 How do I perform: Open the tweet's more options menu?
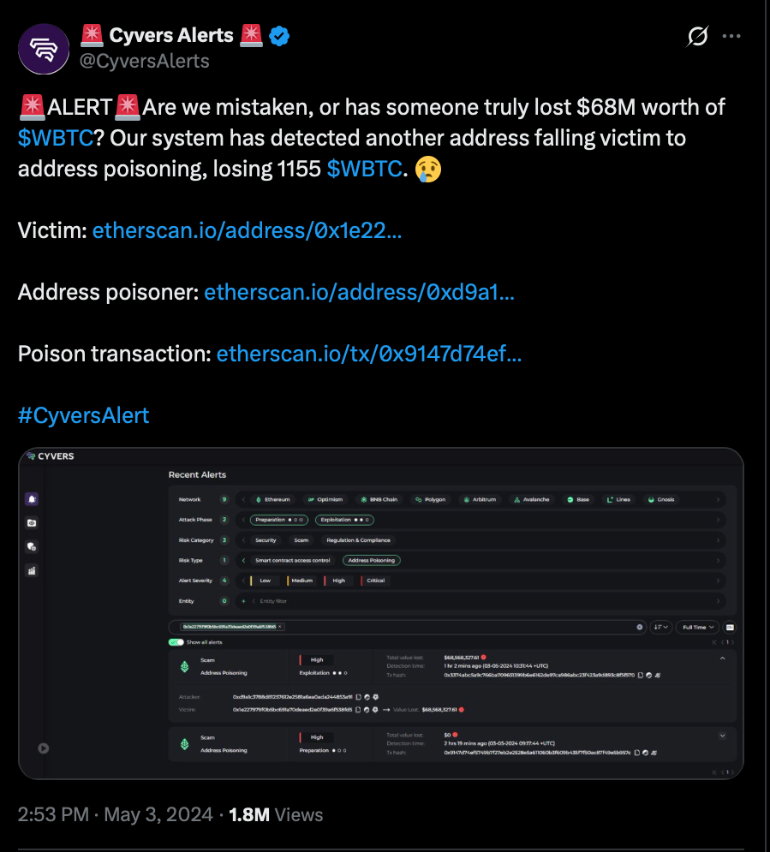[x=731, y=36]
